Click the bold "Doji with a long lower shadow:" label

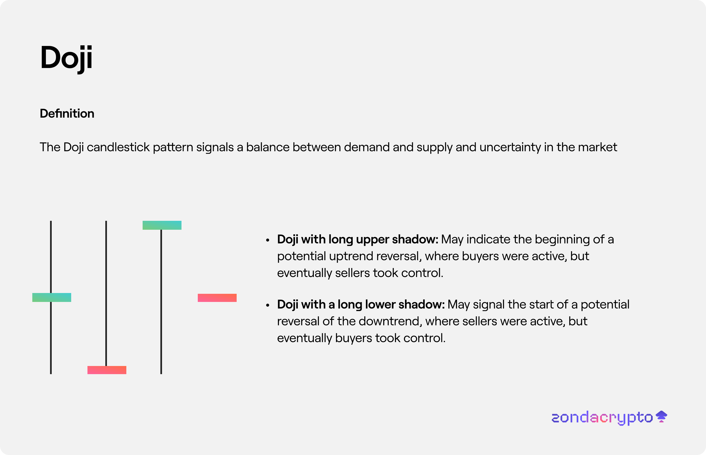click(361, 304)
